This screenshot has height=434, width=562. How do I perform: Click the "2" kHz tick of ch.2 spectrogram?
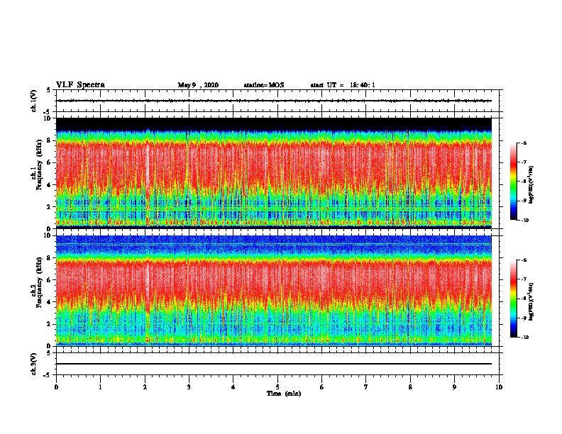click(x=49, y=324)
